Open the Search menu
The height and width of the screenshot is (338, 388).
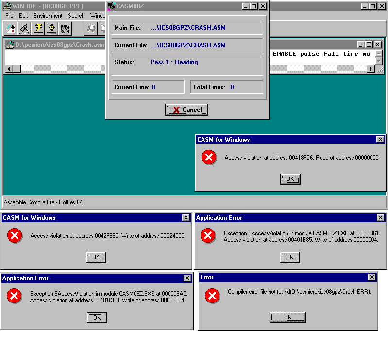(x=76, y=16)
